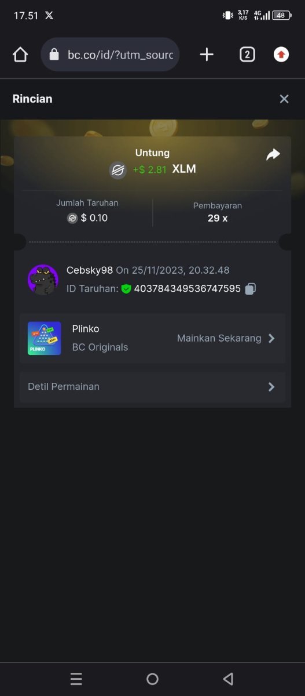The width and height of the screenshot is (305, 696).
Task: Share the win result with arrow icon
Action: pyautogui.click(x=273, y=154)
